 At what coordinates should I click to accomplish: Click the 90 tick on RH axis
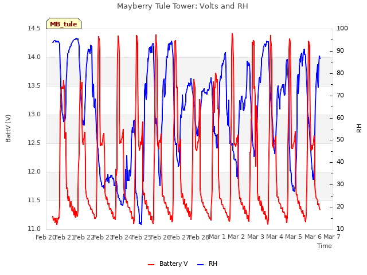tap(340, 51)
